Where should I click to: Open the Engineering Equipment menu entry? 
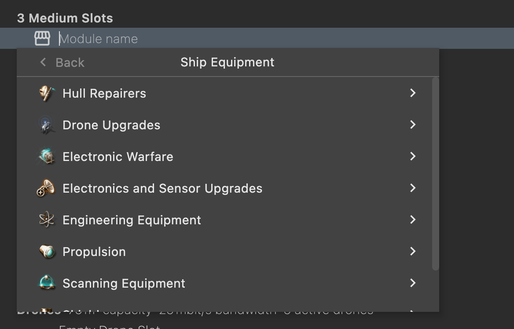(132, 220)
